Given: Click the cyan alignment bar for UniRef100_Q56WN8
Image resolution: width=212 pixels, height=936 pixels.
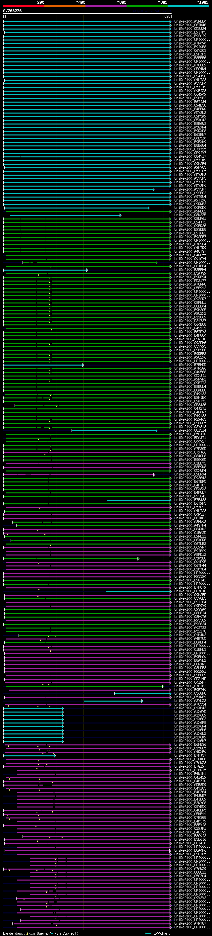Looking at the screenshot, I should point(143,694).
